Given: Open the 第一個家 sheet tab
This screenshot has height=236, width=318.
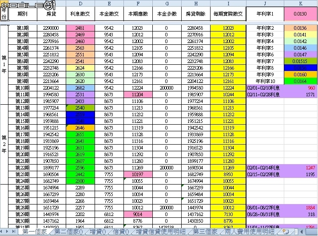Looking at the screenshot, I should [34, 231].
